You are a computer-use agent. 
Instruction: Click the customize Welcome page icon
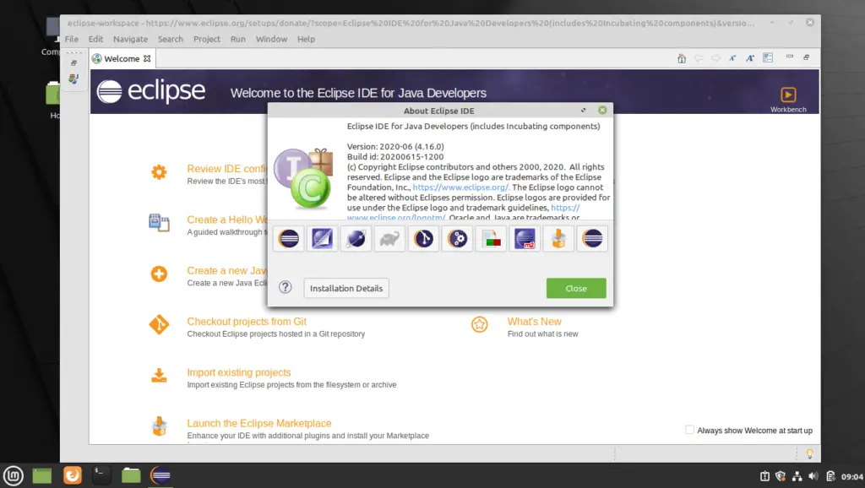point(767,57)
